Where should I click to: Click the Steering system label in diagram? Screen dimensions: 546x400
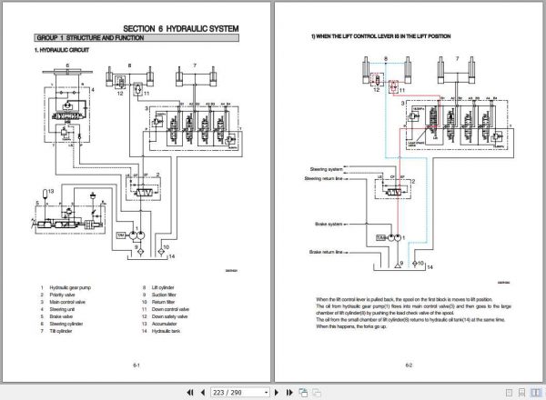(327, 169)
